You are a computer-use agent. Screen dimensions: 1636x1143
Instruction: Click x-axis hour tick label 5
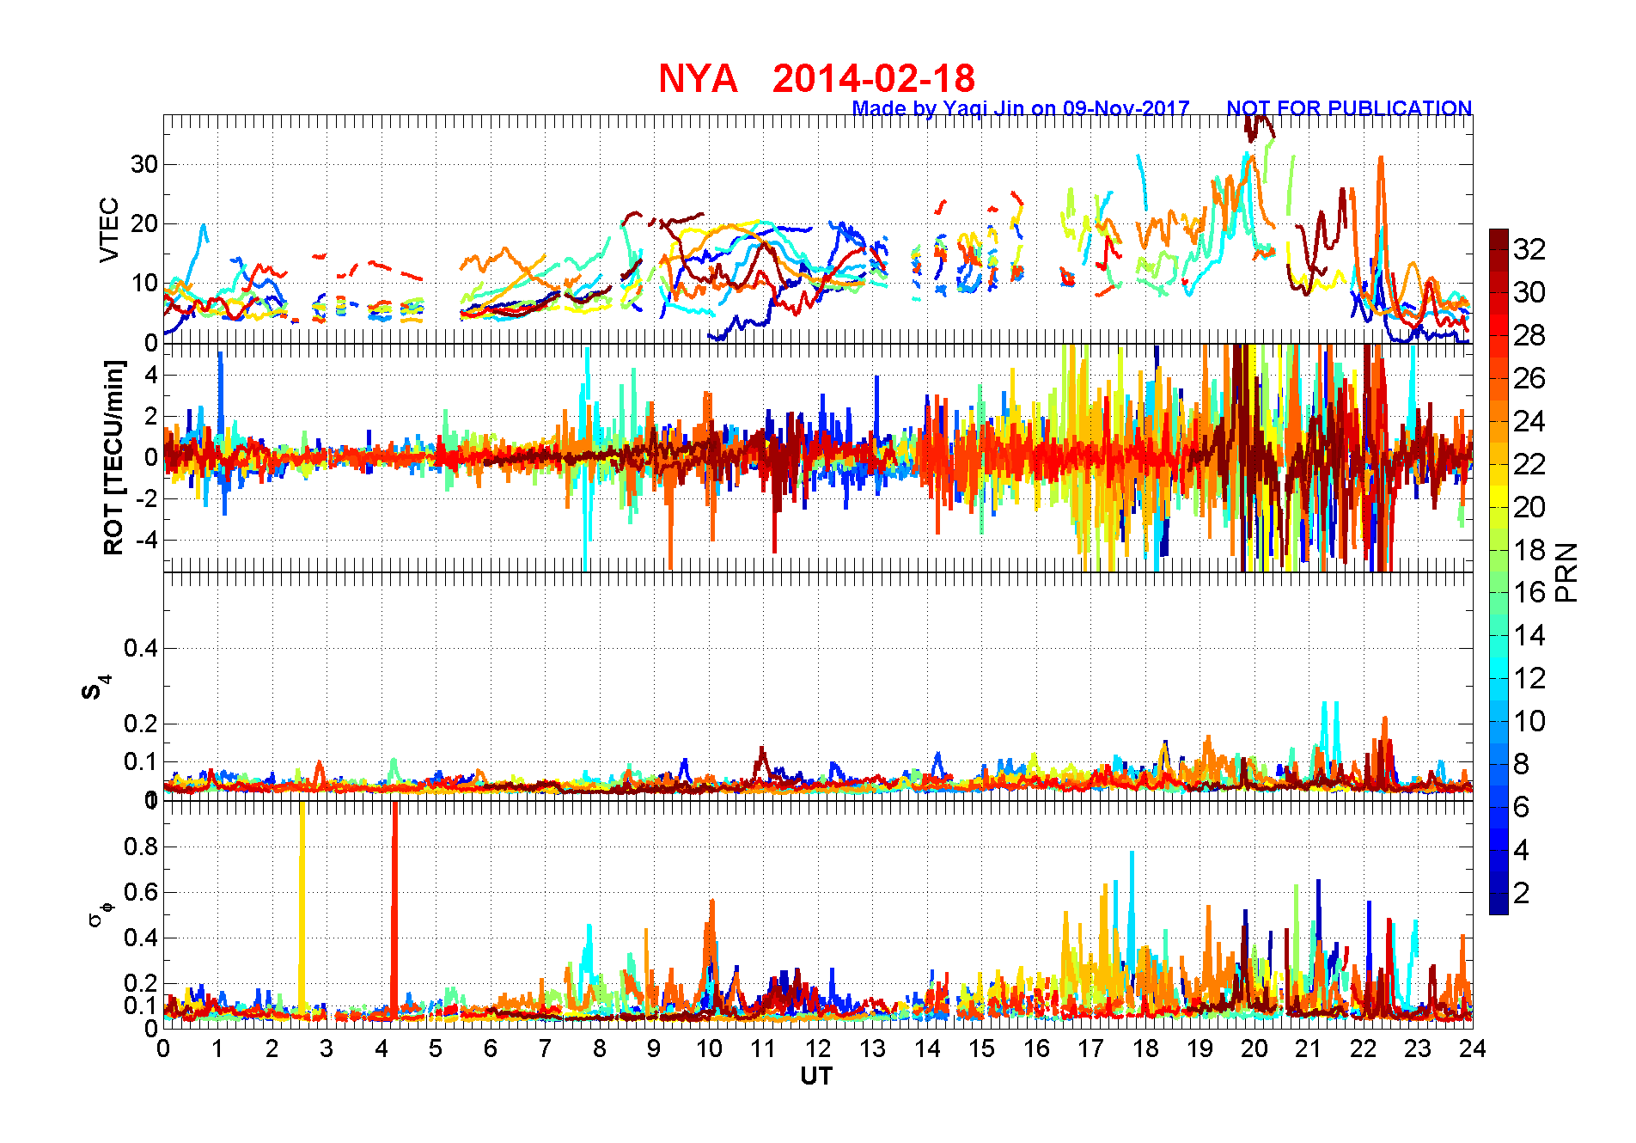click(436, 1048)
